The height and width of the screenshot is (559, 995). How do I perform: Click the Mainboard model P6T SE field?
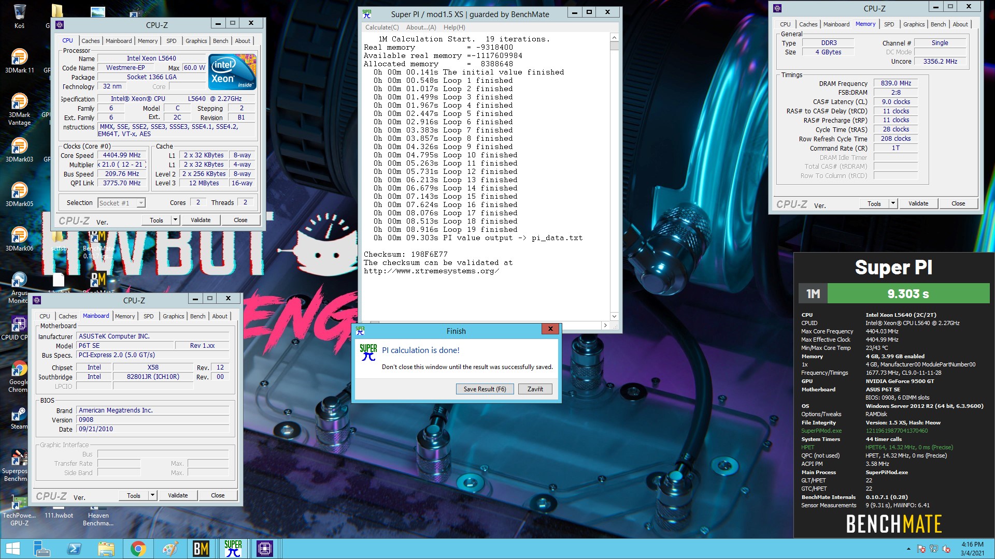[x=124, y=346]
